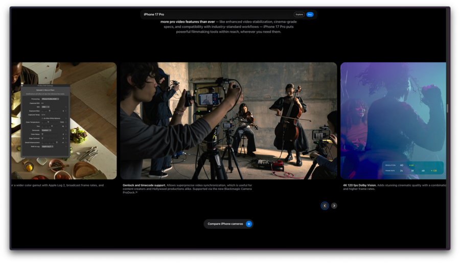Click the next slide arrow button
This screenshot has height=263, width=460.
[334, 205]
